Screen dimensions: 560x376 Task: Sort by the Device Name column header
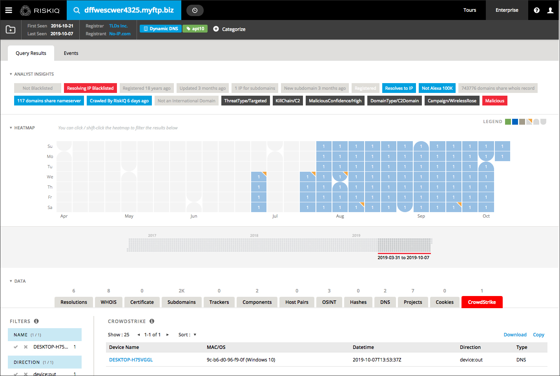(x=124, y=347)
